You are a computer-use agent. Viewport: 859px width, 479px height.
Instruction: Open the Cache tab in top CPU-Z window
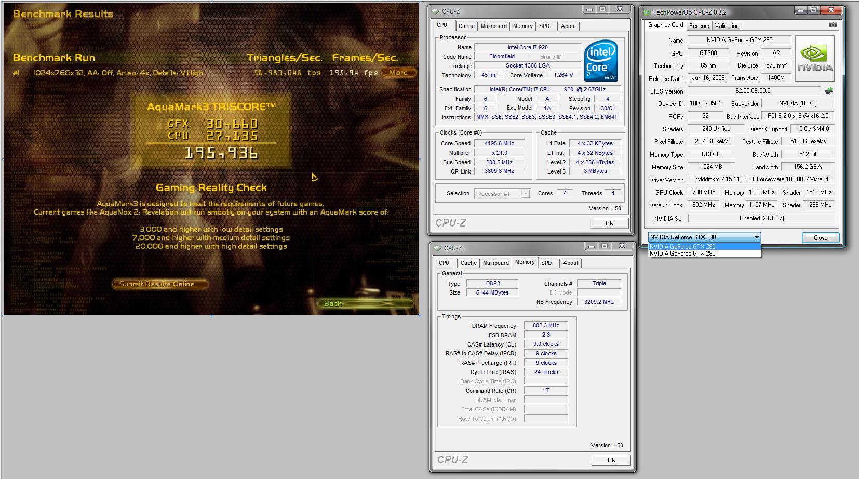[x=466, y=26]
